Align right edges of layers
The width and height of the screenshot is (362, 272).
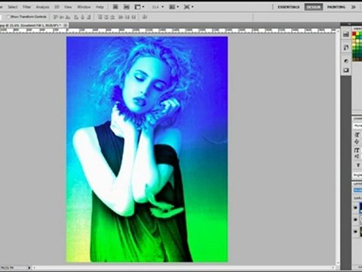[x=89, y=17]
